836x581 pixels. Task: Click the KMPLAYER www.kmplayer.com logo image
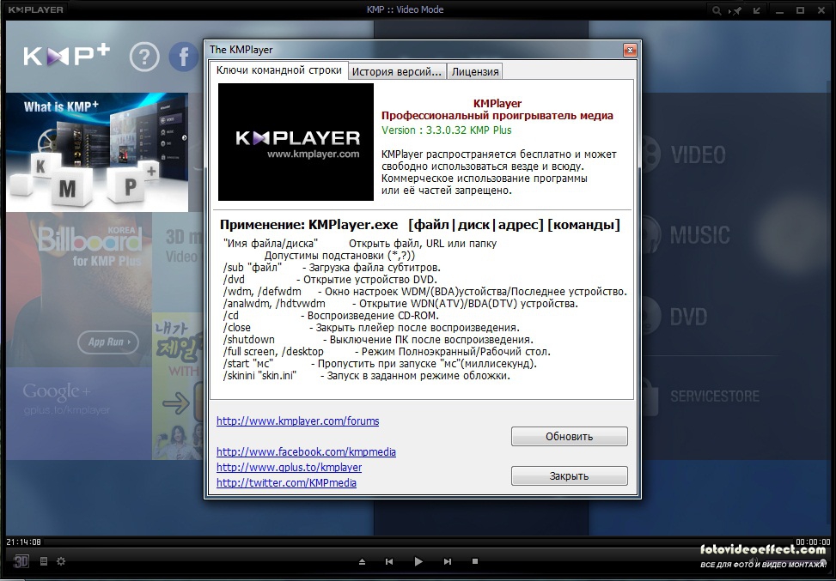coord(296,142)
